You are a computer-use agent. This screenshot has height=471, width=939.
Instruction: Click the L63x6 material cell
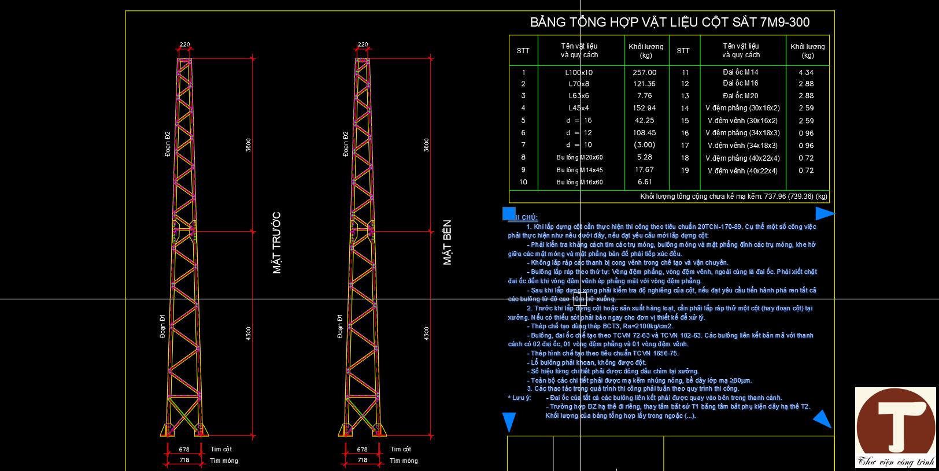579,96
